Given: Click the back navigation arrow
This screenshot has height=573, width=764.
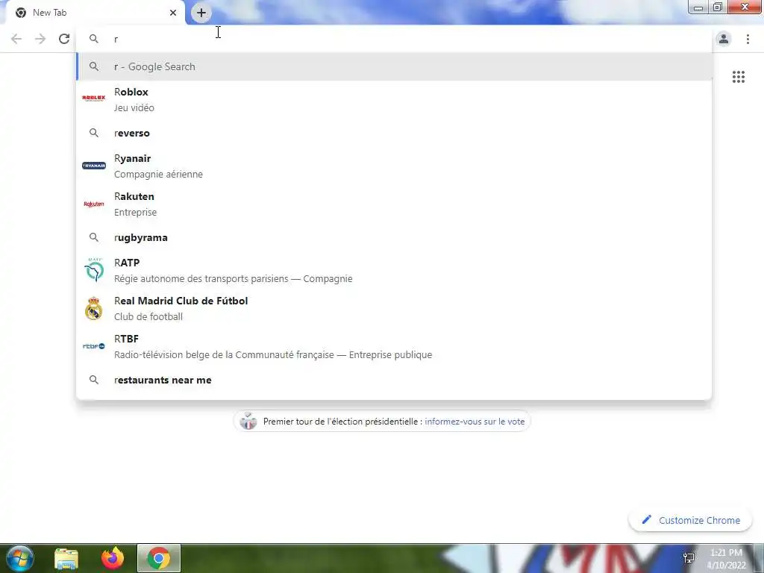Looking at the screenshot, I should (16, 39).
